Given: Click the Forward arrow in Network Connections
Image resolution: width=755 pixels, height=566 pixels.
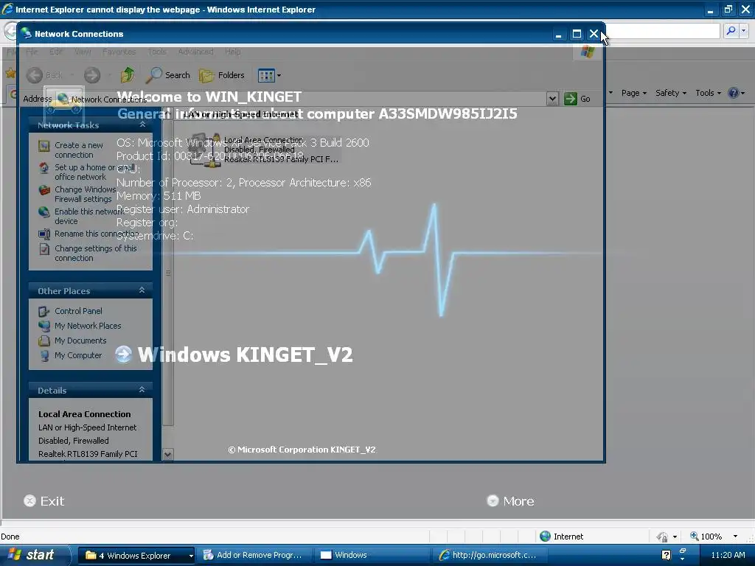Looking at the screenshot, I should [92, 75].
